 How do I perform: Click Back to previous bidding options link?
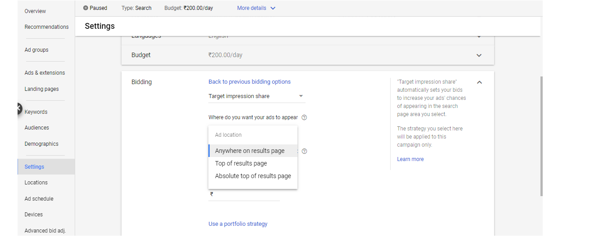coord(249,82)
